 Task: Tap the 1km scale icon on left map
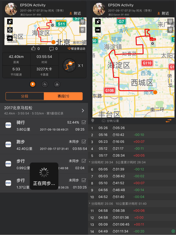[x=82, y=22]
